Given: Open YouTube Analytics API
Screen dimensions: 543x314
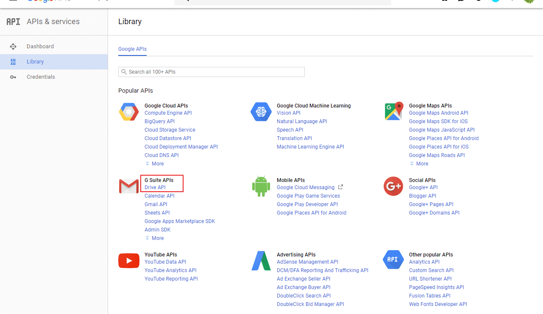Looking at the screenshot, I should tap(170, 270).
